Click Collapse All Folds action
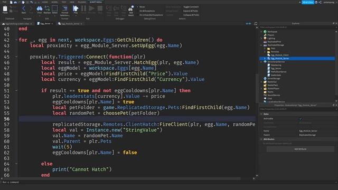The image size is (338, 190). pos(191,15)
